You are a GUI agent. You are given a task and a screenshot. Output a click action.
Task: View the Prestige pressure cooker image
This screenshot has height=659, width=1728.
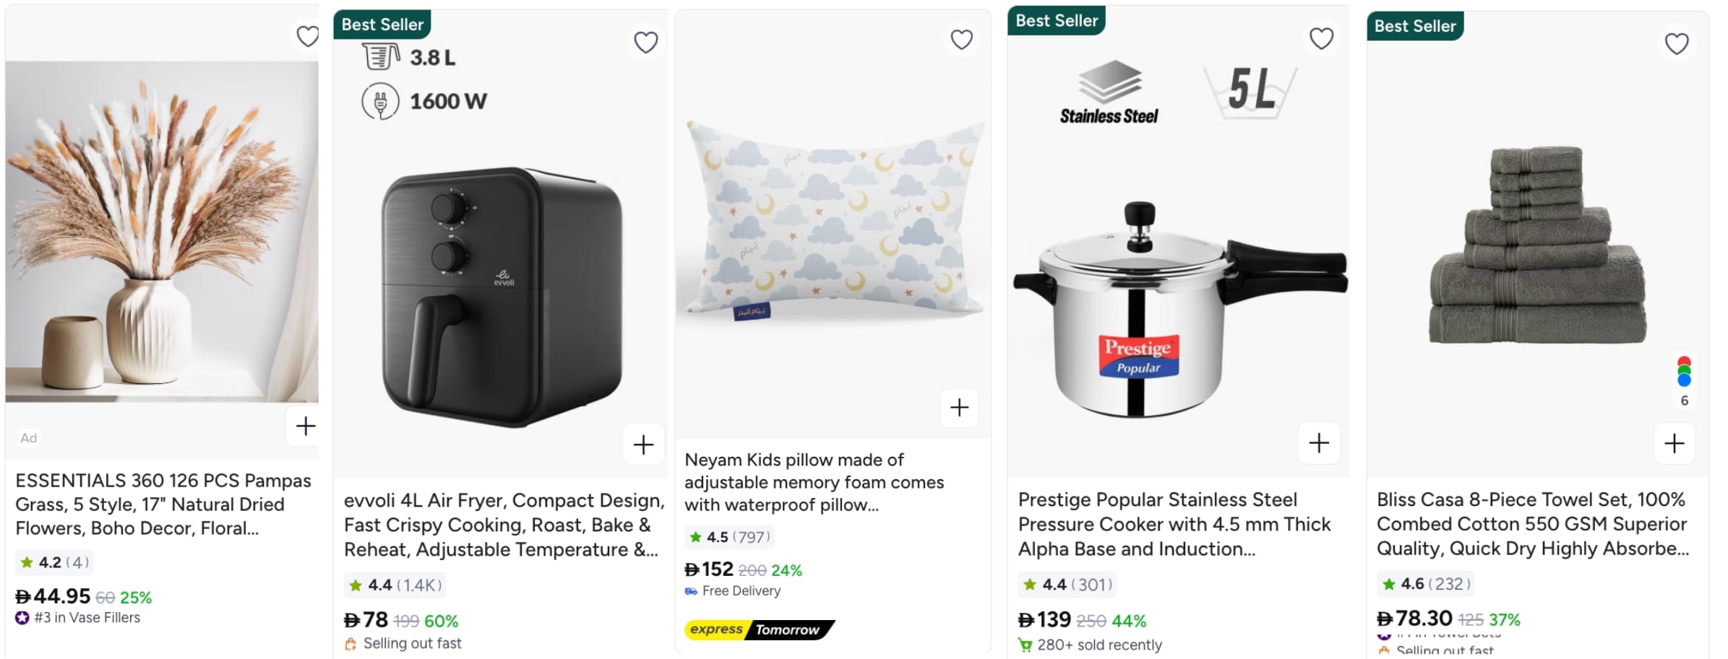[x=1177, y=303]
